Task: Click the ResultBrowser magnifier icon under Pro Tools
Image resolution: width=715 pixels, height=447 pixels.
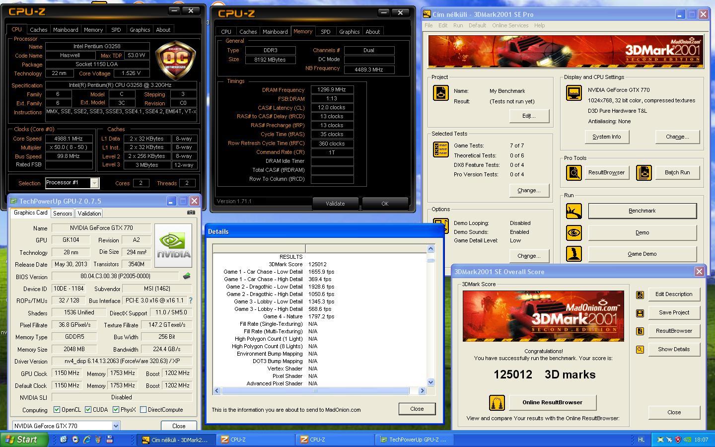Action: coord(574,172)
